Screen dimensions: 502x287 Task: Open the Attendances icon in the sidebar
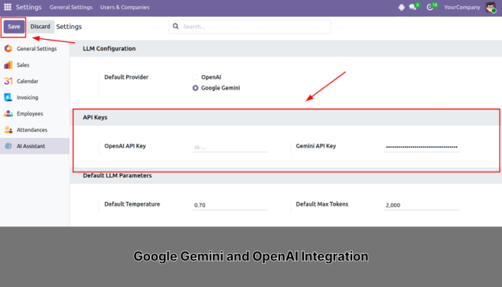point(8,130)
